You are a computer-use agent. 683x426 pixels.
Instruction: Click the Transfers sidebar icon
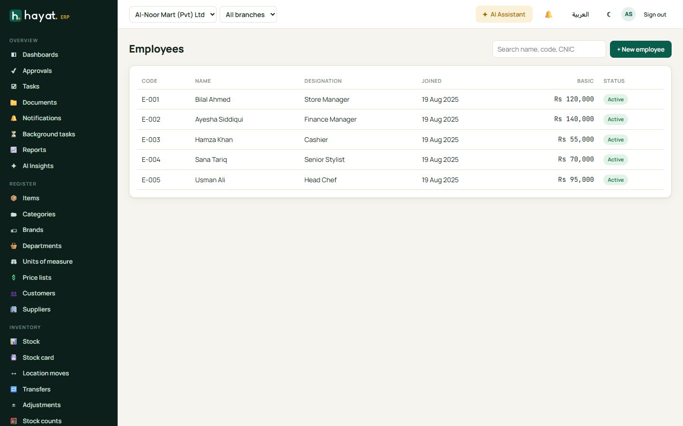click(x=14, y=390)
